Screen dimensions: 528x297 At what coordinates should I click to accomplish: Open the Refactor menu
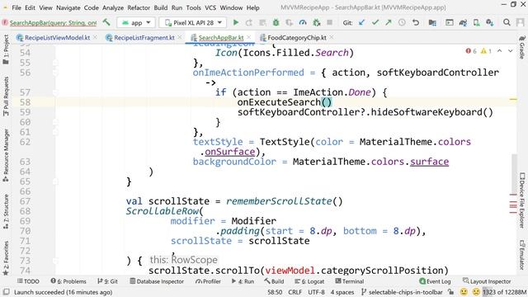point(139,7)
